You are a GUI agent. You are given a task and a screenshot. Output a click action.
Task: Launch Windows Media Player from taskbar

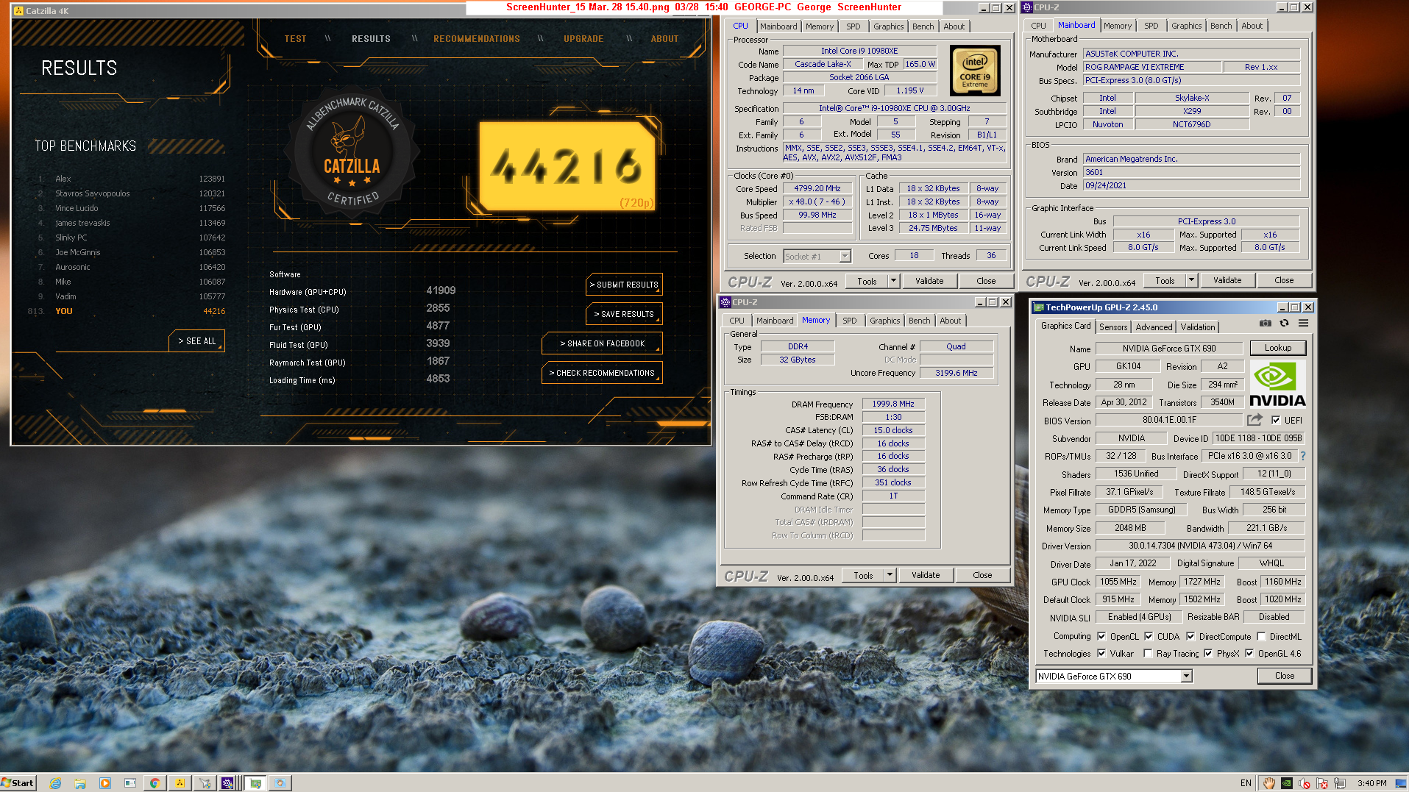tap(105, 783)
